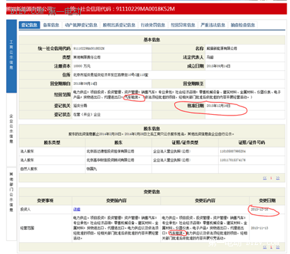The height and width of the screenshot is (254, 290).
Task: Click the company type value 其他有限责任公司
Action: point(87,57)
